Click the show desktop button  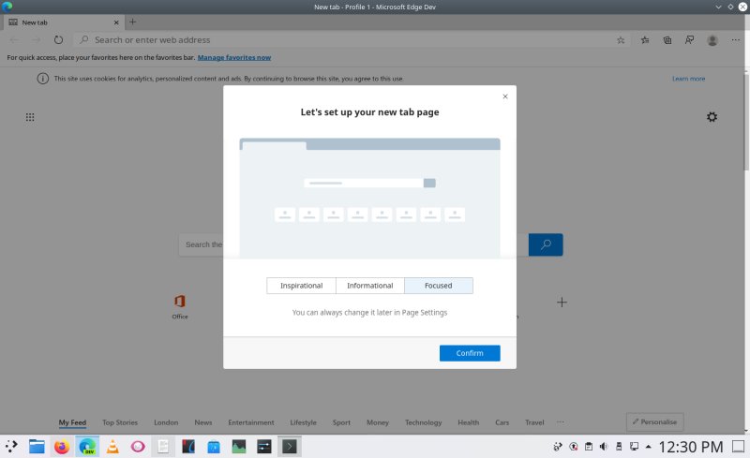[738, 447]
